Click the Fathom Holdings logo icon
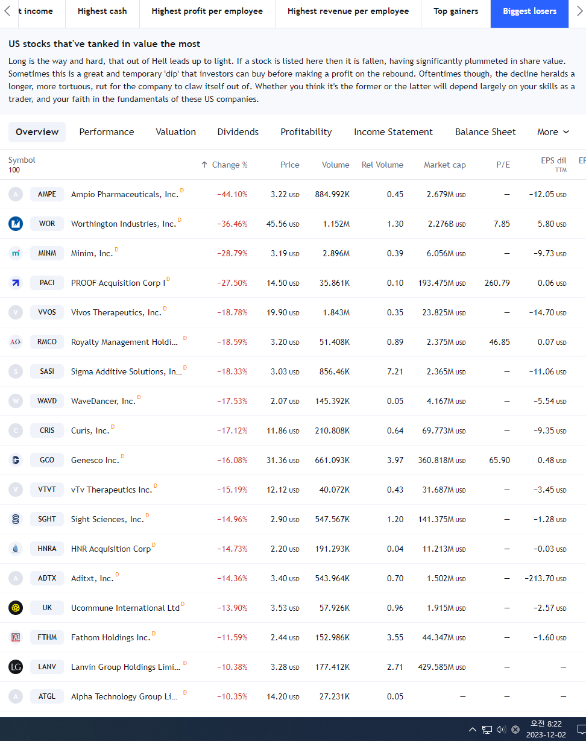Viewport: 586px width, 741px height. click(16, 637)
